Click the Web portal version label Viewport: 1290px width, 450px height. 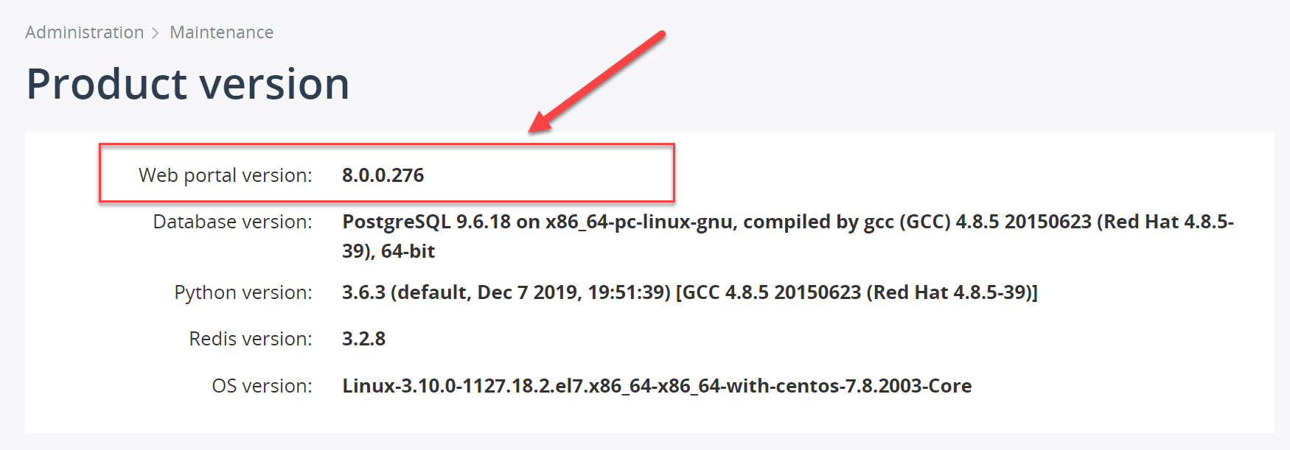pos(226,175)
